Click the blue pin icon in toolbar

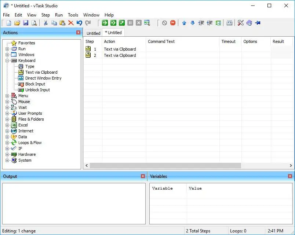coord(258,23)
